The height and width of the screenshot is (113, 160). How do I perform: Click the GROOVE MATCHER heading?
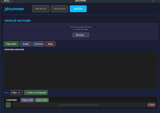click(x=18, y=21)
